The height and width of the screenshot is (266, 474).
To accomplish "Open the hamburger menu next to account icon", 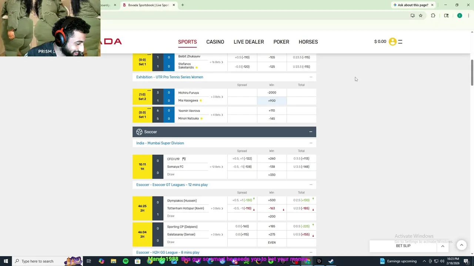I will [400, 42].
